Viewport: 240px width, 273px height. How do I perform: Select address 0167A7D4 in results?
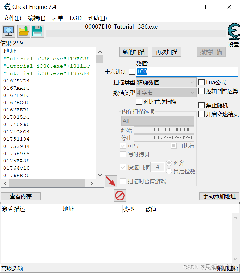click(16, 81)
